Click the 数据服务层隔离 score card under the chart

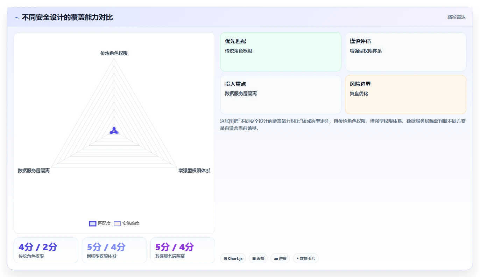[x=183, y=250]
